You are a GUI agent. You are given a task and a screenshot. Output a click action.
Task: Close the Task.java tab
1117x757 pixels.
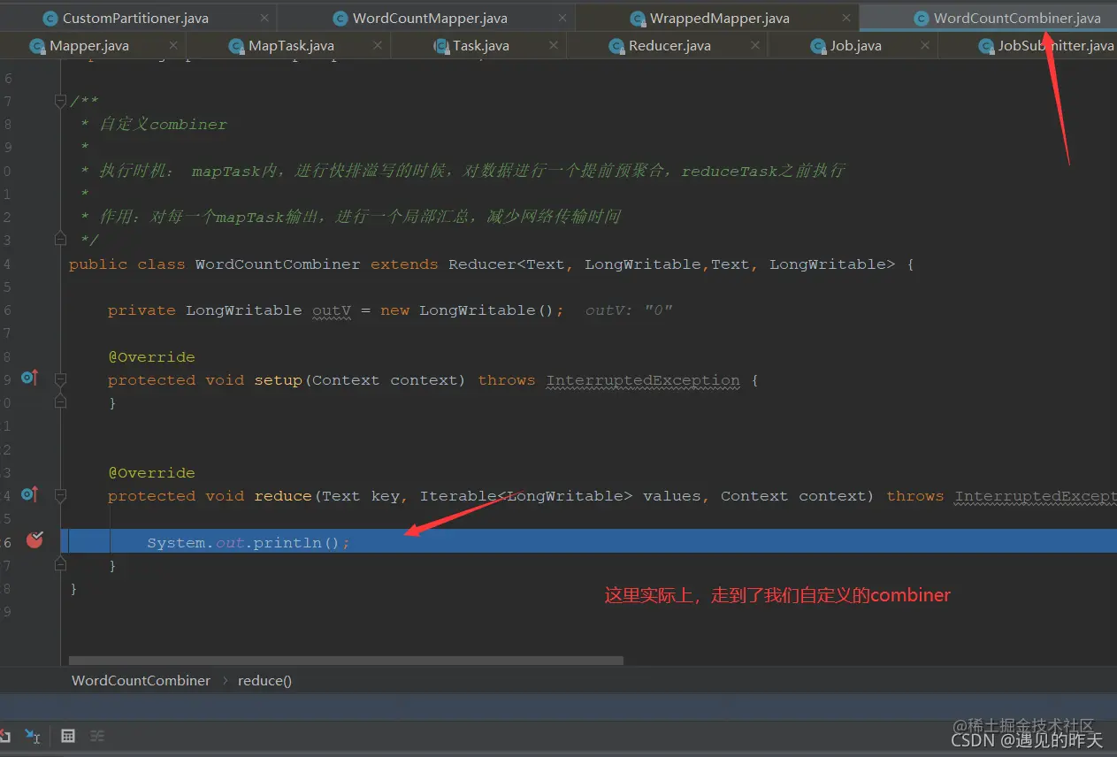click(x=553, y=46)
